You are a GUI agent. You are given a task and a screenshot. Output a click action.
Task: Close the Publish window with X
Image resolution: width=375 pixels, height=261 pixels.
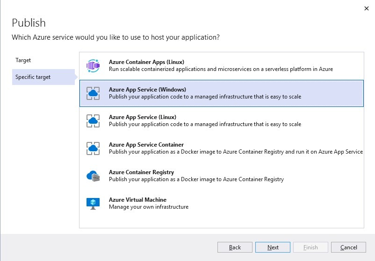(366, 8)
